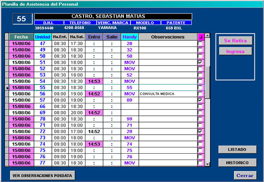Click the Observaciones column header

point(168,37)
